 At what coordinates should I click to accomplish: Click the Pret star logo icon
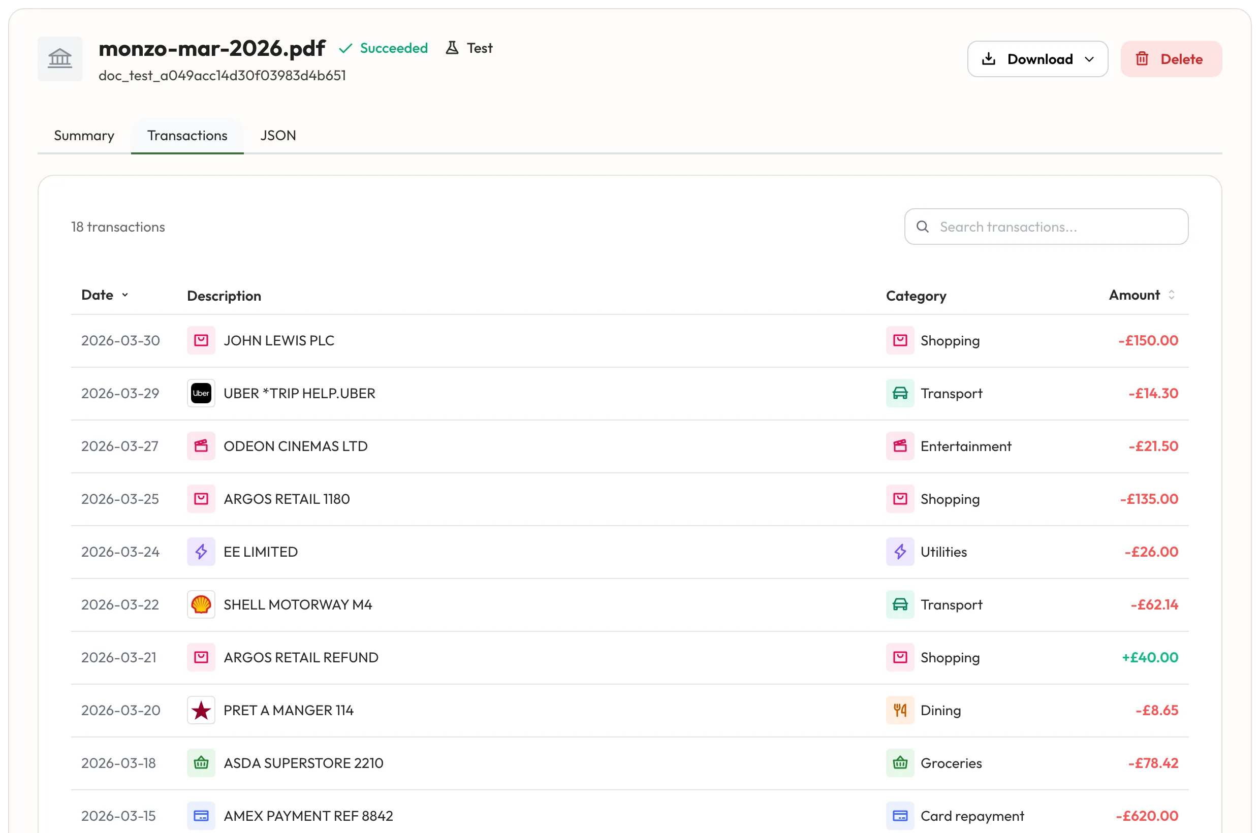coord(201,710)
